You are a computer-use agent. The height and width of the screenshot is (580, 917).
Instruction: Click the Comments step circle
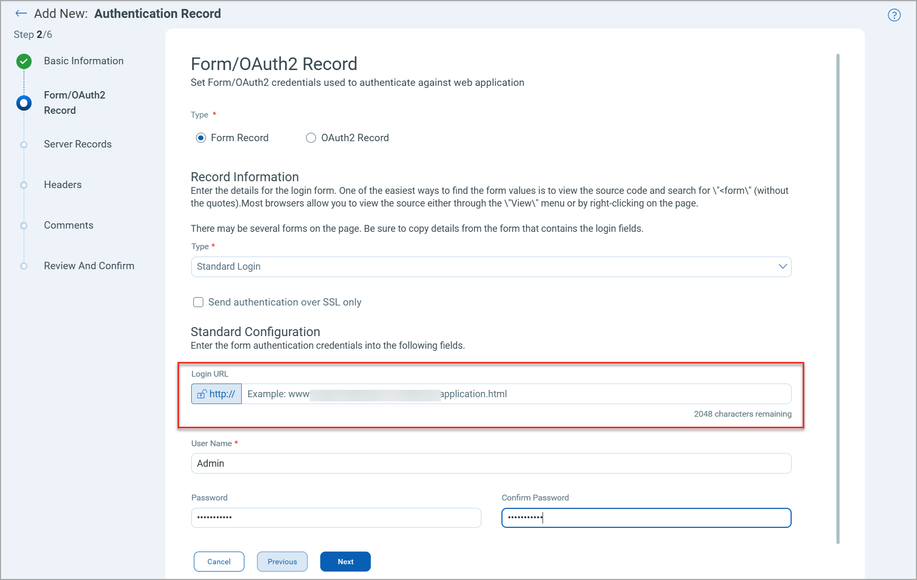point(24,225)
